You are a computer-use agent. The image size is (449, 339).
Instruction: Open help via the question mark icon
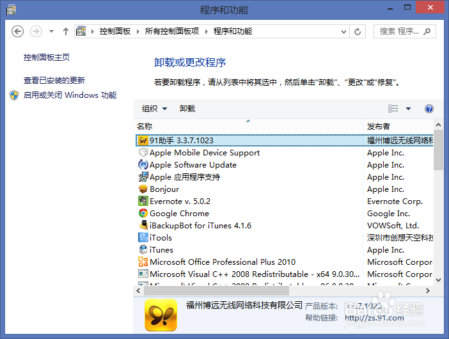(x=429, y=109)
